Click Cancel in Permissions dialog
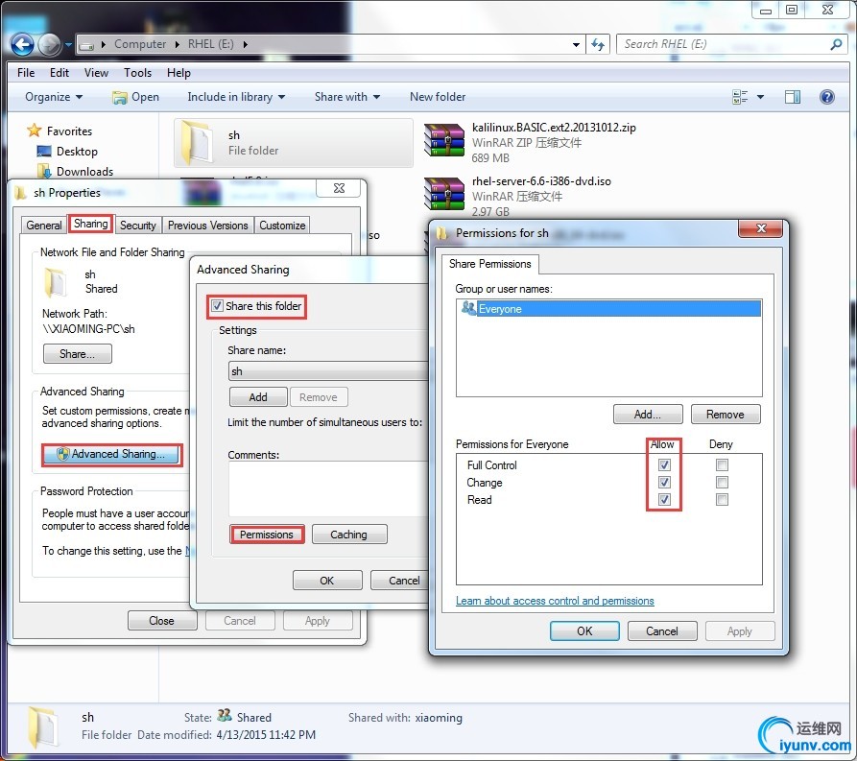 [x=662, y=630]
